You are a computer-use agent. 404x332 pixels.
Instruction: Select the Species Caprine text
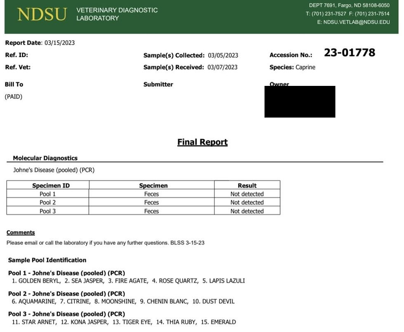coord(292,67)
